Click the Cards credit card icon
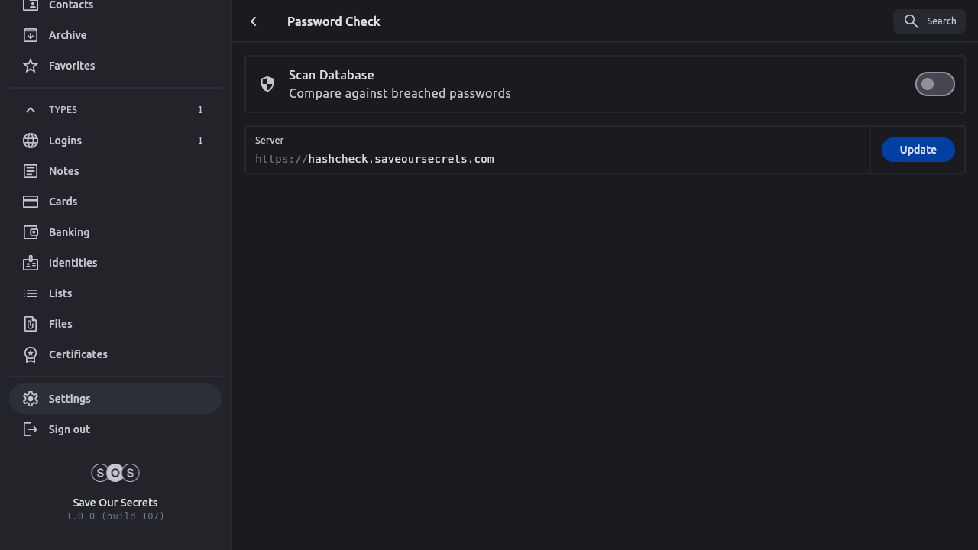 coord(31,202)
